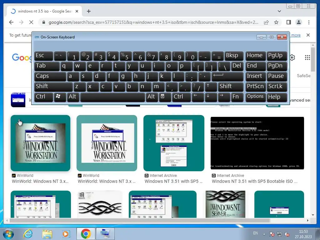Open Options on On-Screen Keyboard
320x240 pixels.
click(256, 97)
